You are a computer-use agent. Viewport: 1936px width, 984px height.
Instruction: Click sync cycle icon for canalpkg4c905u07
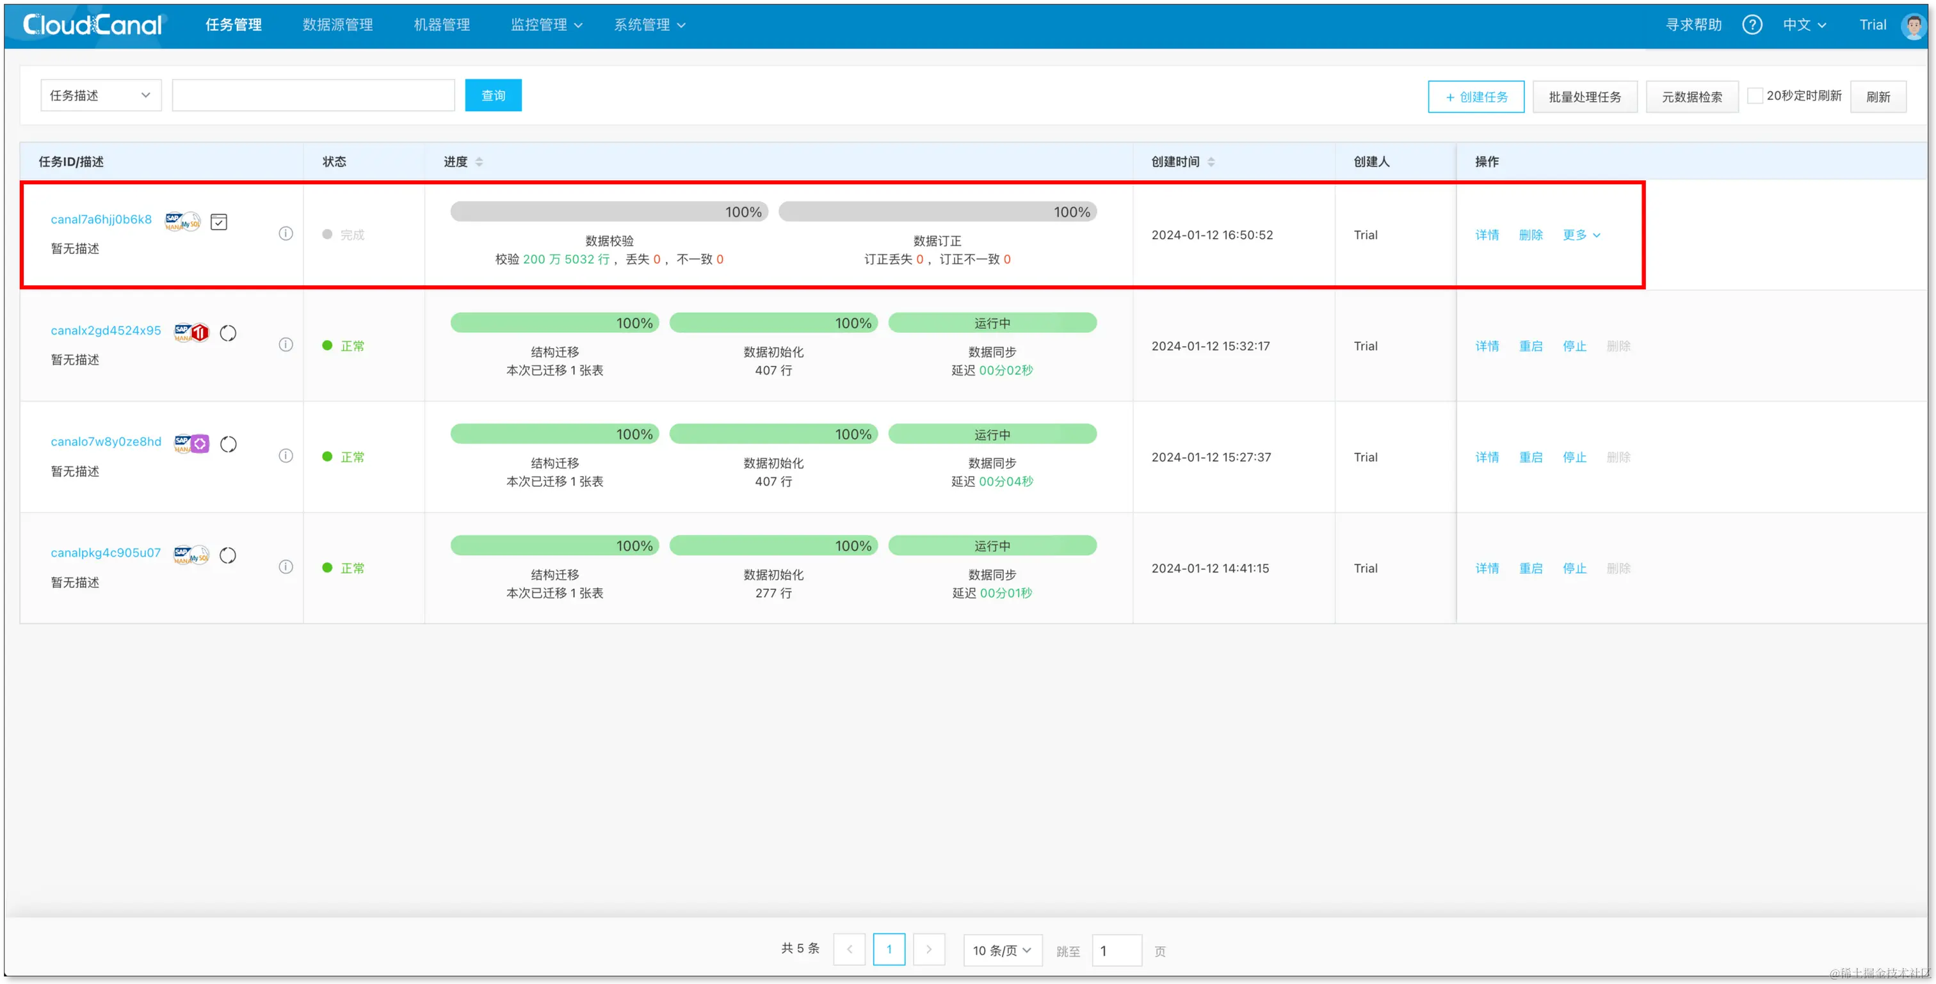coord(228,555)
